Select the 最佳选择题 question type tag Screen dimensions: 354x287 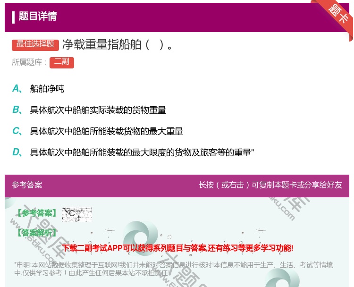35,44
